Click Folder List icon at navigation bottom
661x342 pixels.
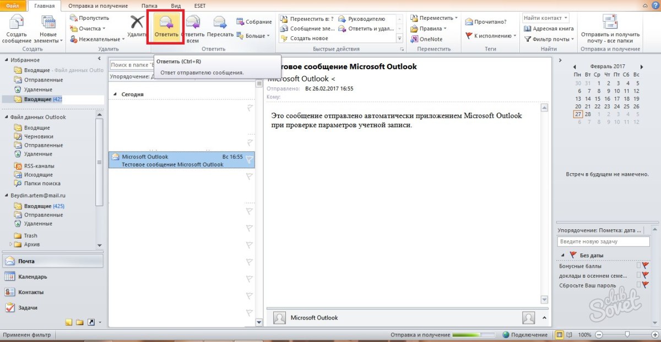[x=79, y=322]
